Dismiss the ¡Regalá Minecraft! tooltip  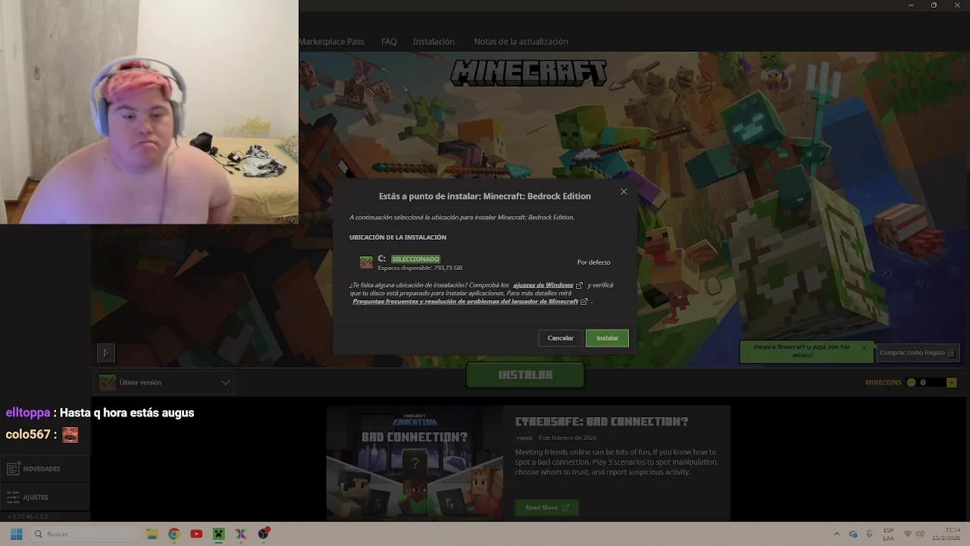click(864, 348)
